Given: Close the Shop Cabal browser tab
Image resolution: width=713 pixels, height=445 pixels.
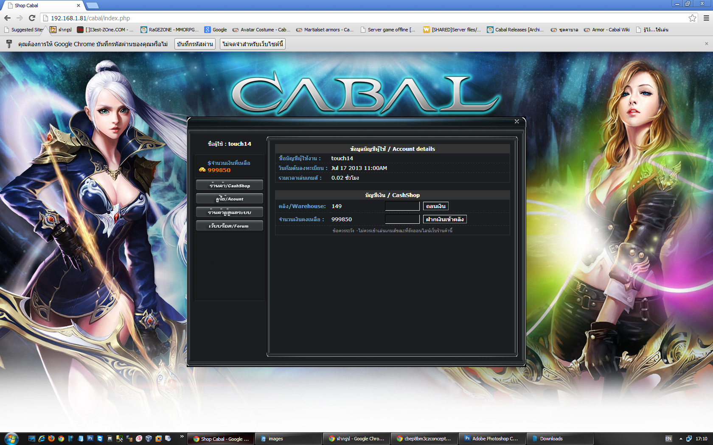Looking at the screenshot, I should [x=79, y=6].
